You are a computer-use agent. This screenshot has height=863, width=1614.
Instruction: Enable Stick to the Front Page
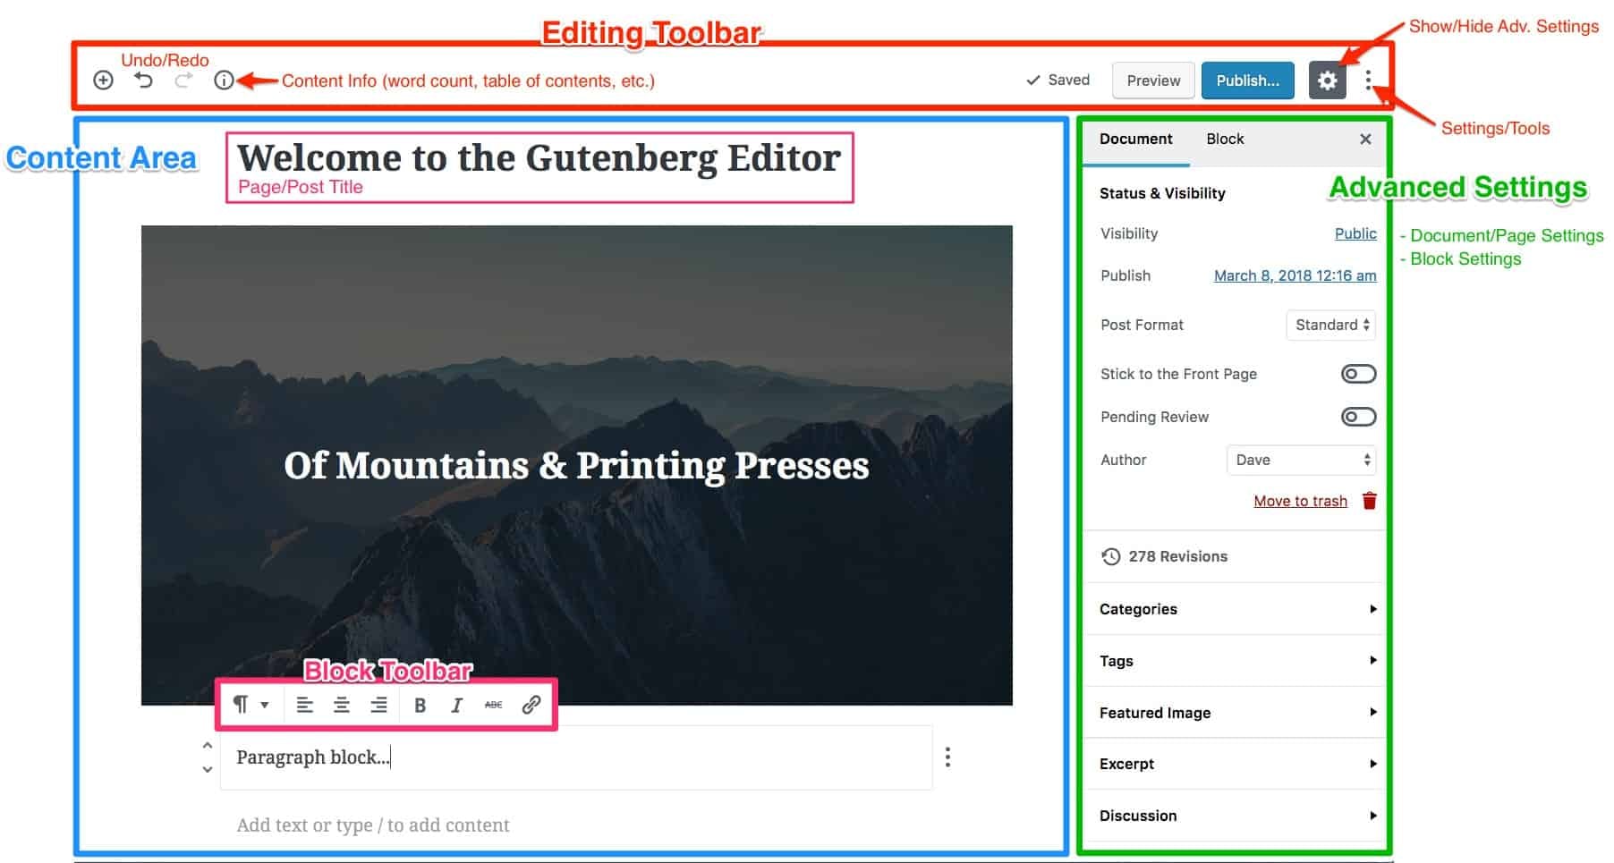tap(1358, 374)
